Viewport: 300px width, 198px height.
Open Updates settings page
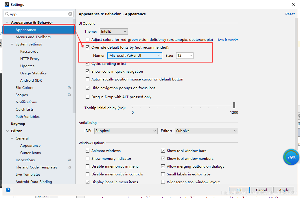pos(27,66)
